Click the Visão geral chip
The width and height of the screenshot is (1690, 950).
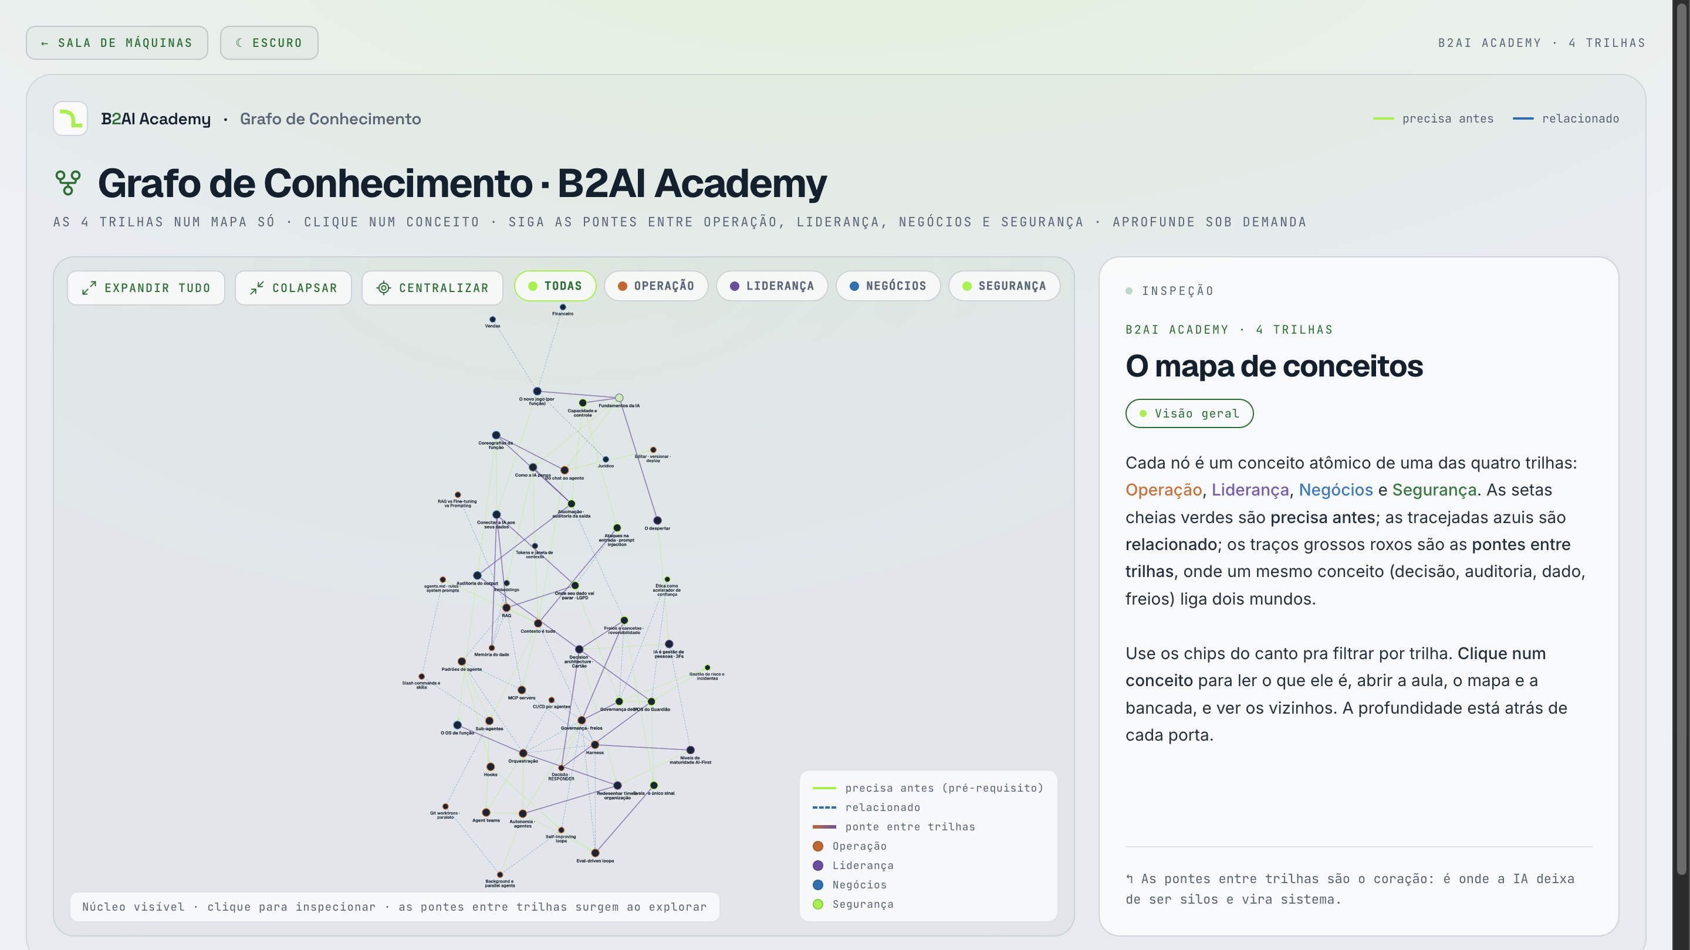pos(1189,413)
